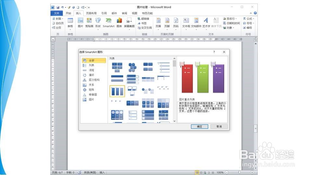The width and height of the screenshot is (312, 175).
Task: Open the Page Number (页码) dropdown
Action: (x=176, y=23)
